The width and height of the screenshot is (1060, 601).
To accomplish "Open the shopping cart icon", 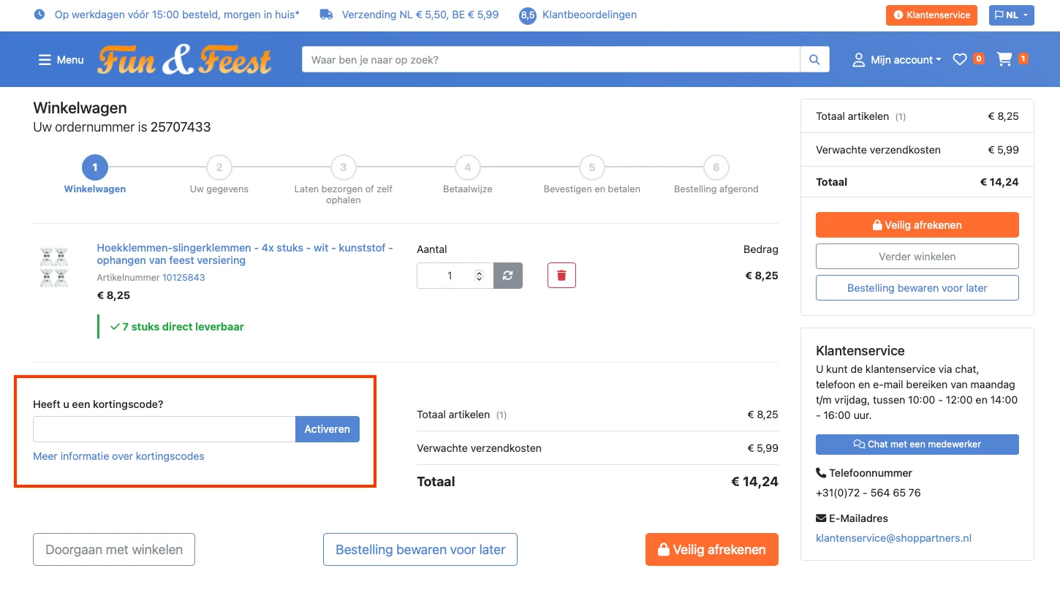I will [x=1005, y=60].
